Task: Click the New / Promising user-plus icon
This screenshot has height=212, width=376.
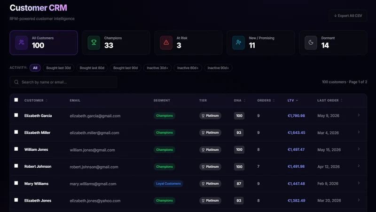Action: pos(238,42)
